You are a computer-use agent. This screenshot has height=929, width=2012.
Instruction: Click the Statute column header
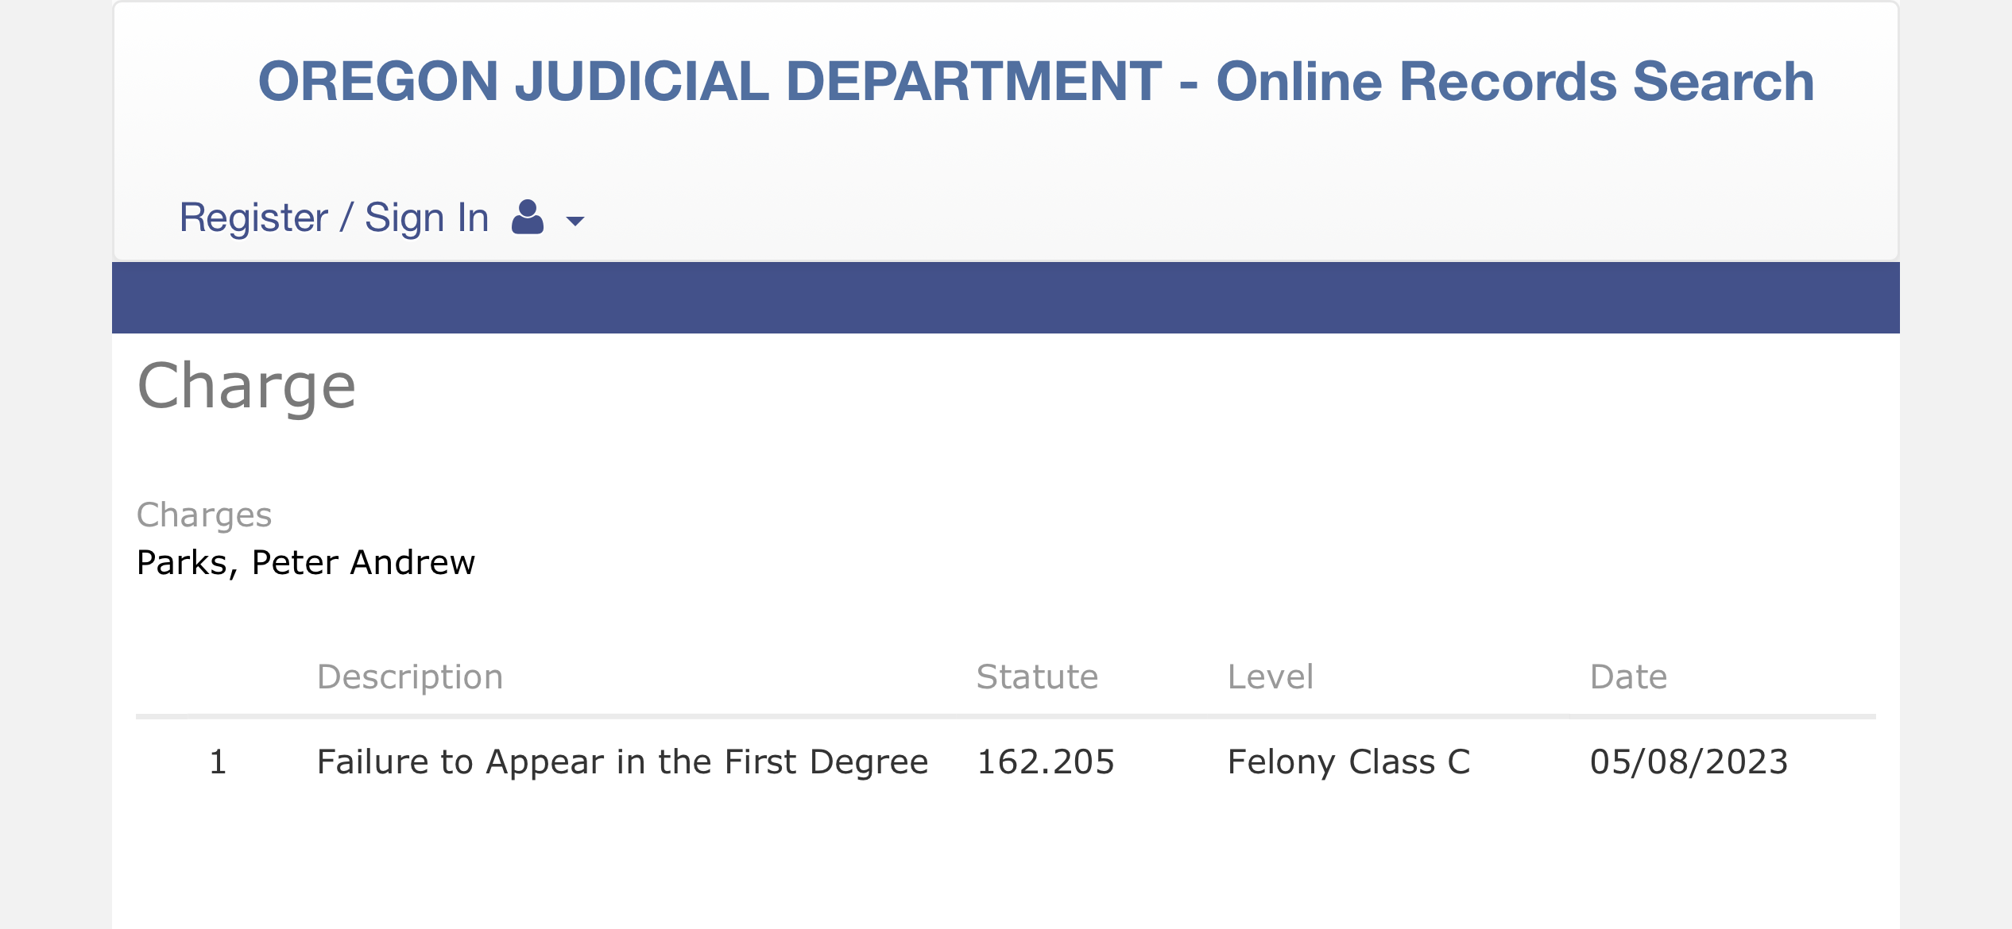click(x=1037, y=677)
